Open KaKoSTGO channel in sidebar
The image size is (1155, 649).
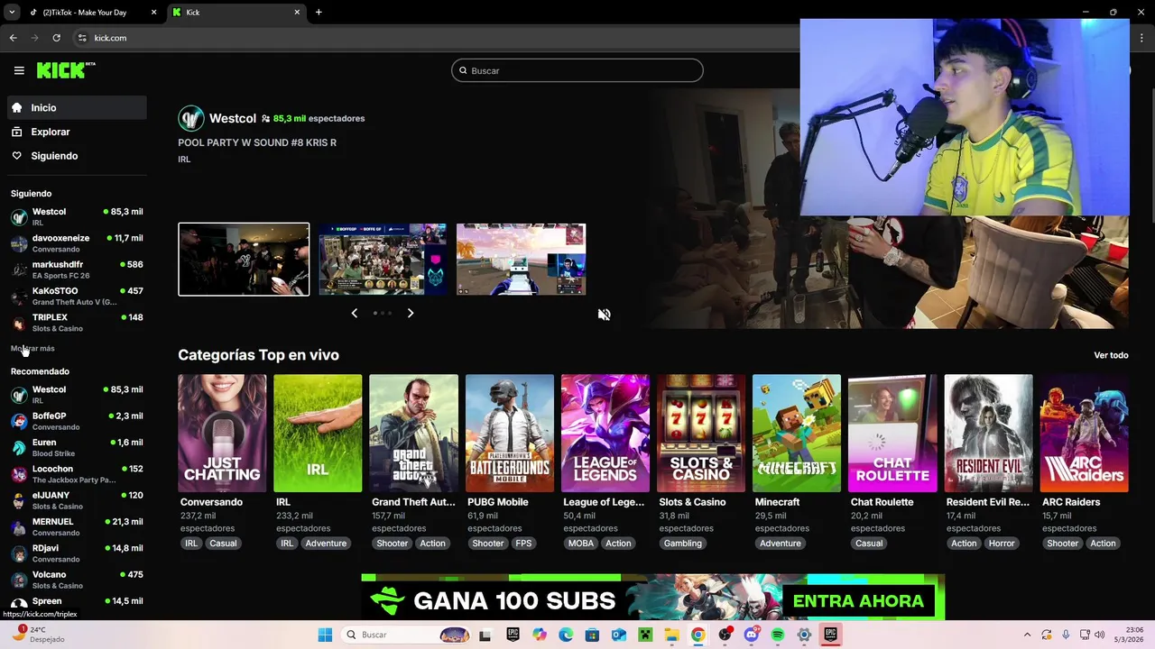(x=77, y=296)
